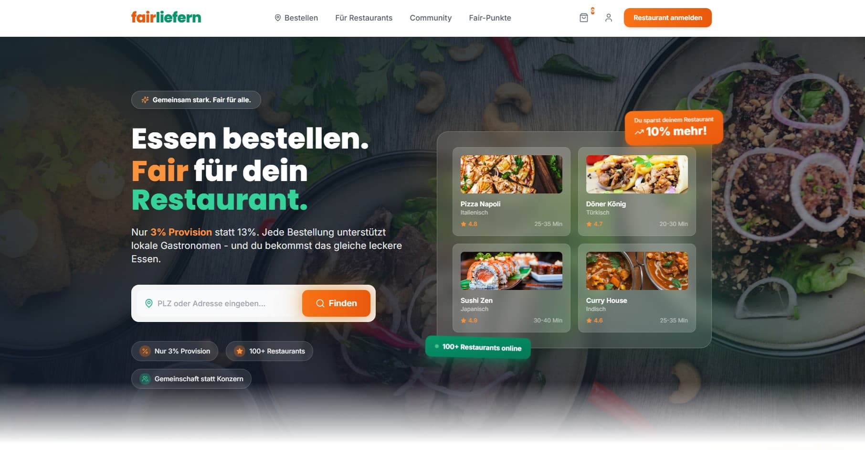The height and width of the screenshot is (450, 865).
Task: Open the Community nav link
Action: pyautogui.click(x=431, y=18)
